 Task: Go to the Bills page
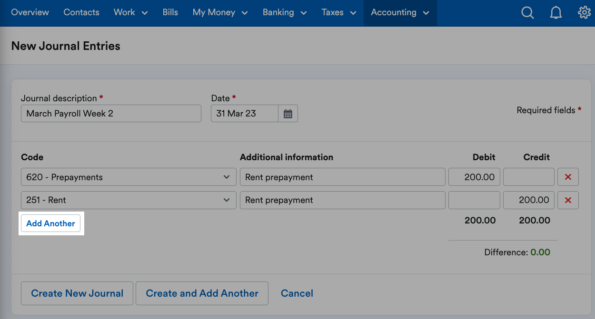tap(170, 13)
